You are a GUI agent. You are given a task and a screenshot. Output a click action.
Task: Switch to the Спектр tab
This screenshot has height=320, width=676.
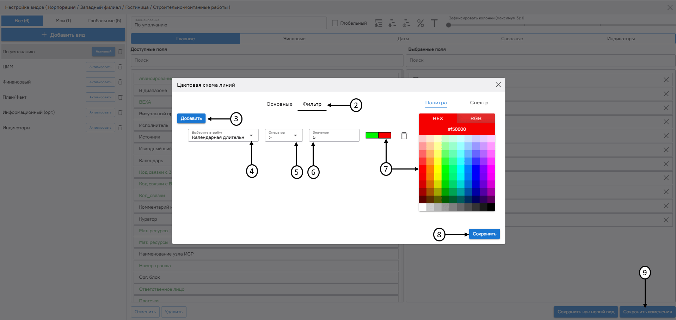[479, 103]
